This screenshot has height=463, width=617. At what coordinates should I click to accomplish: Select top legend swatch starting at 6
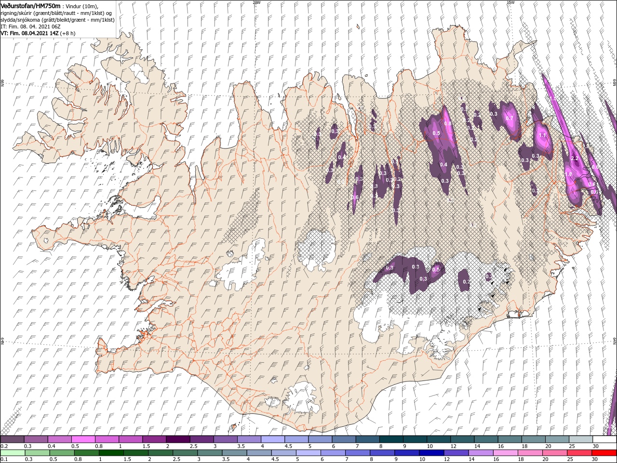[x=344, y=439]
